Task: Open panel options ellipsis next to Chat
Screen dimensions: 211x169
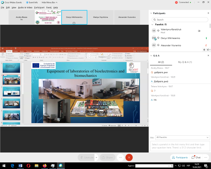Action: (x=206, y=157)
